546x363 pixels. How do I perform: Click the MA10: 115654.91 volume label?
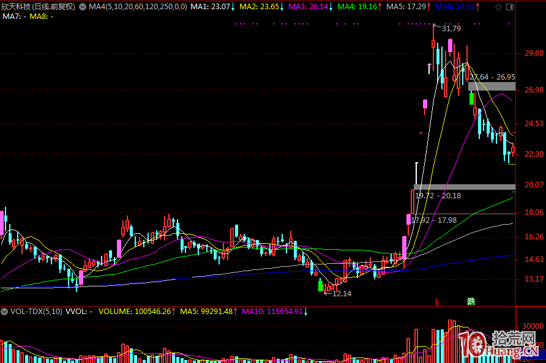pos(272,312)
